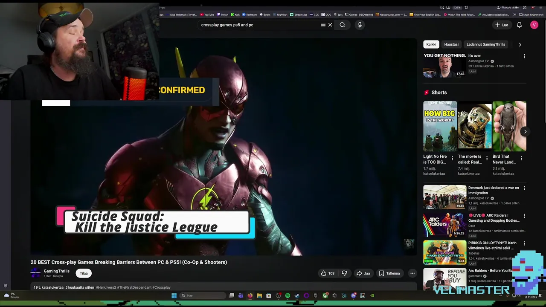The image size is (546, 307).
Task: Subscribe to GamingThrills with Tilaa
Action: pos(84,273)
